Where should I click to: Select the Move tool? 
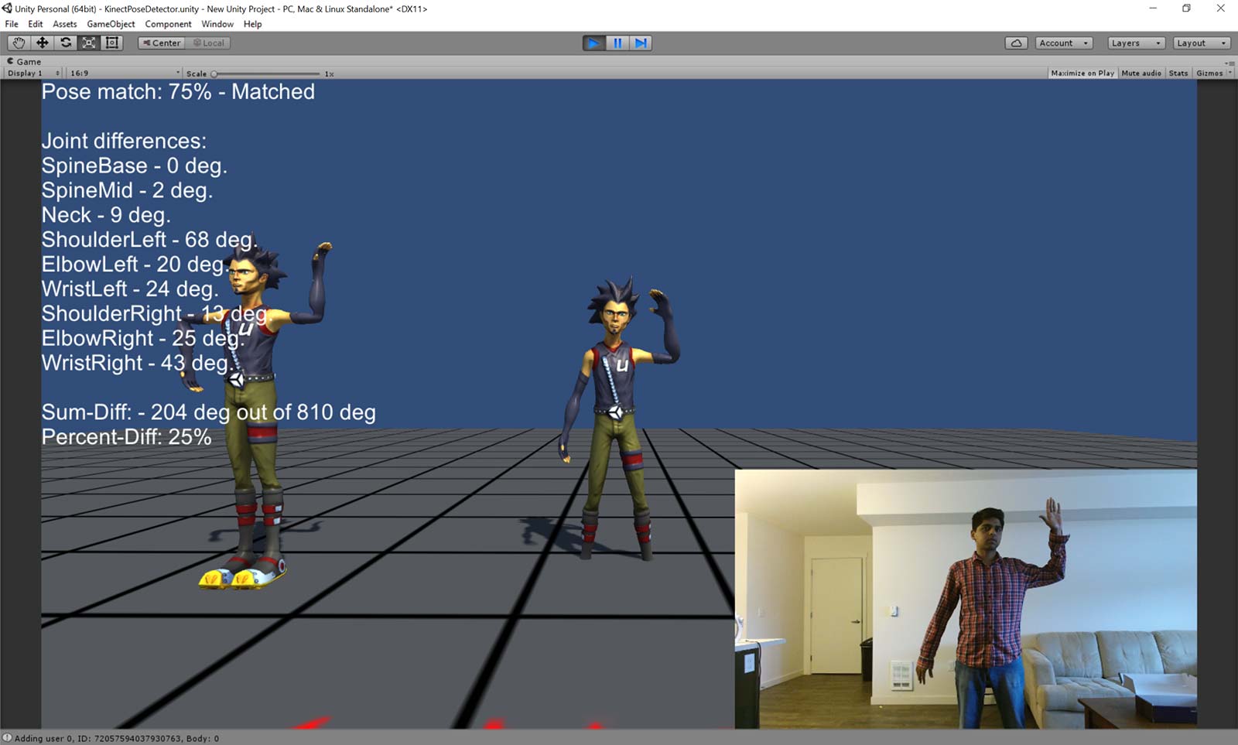pos(42,43)
